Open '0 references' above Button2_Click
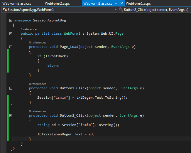The width and height of the screenshot is (191, 153). 38,111
